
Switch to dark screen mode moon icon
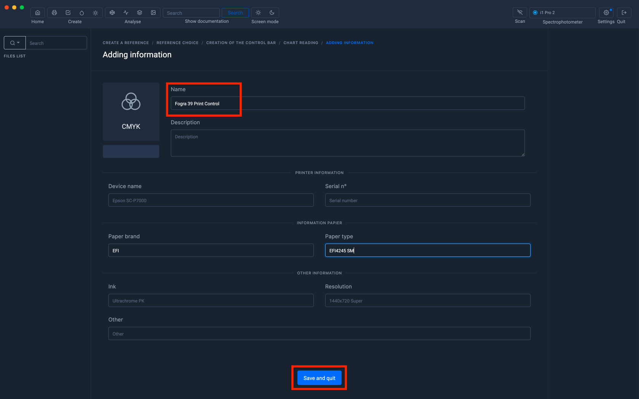click(272, 13)
